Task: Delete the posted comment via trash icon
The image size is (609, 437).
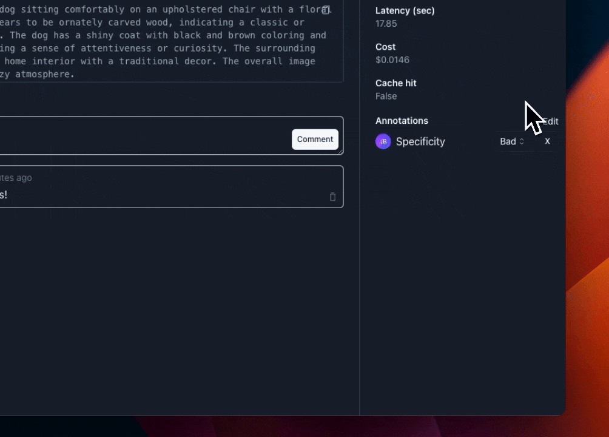Action: pos(332,197)
